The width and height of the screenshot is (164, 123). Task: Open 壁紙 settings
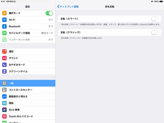pyautogui.click(x=28, y=103)
